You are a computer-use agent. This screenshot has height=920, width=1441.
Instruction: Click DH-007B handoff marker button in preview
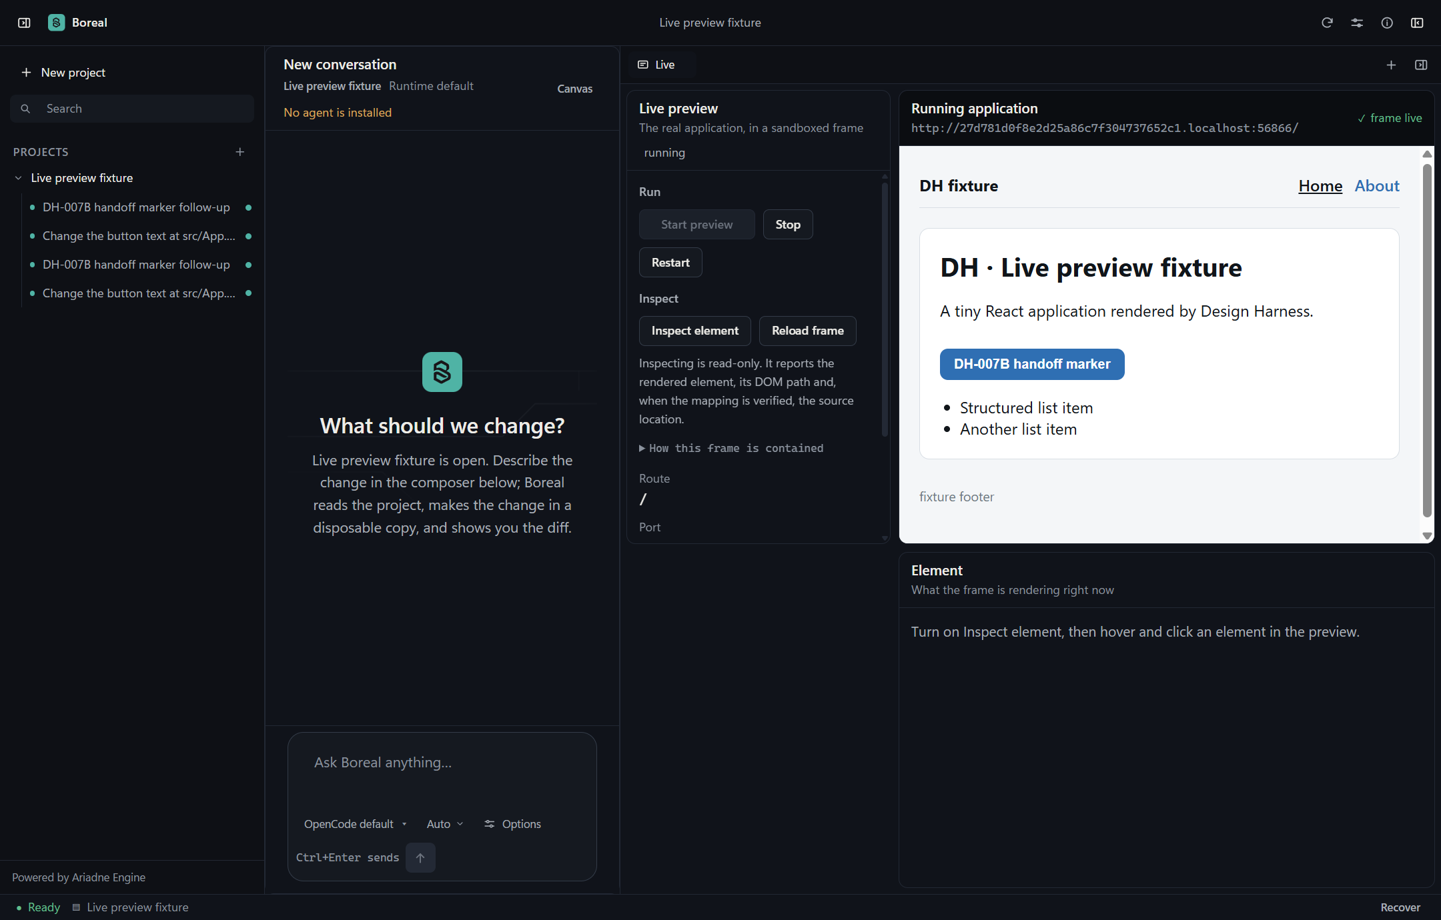pos(1032,364)
